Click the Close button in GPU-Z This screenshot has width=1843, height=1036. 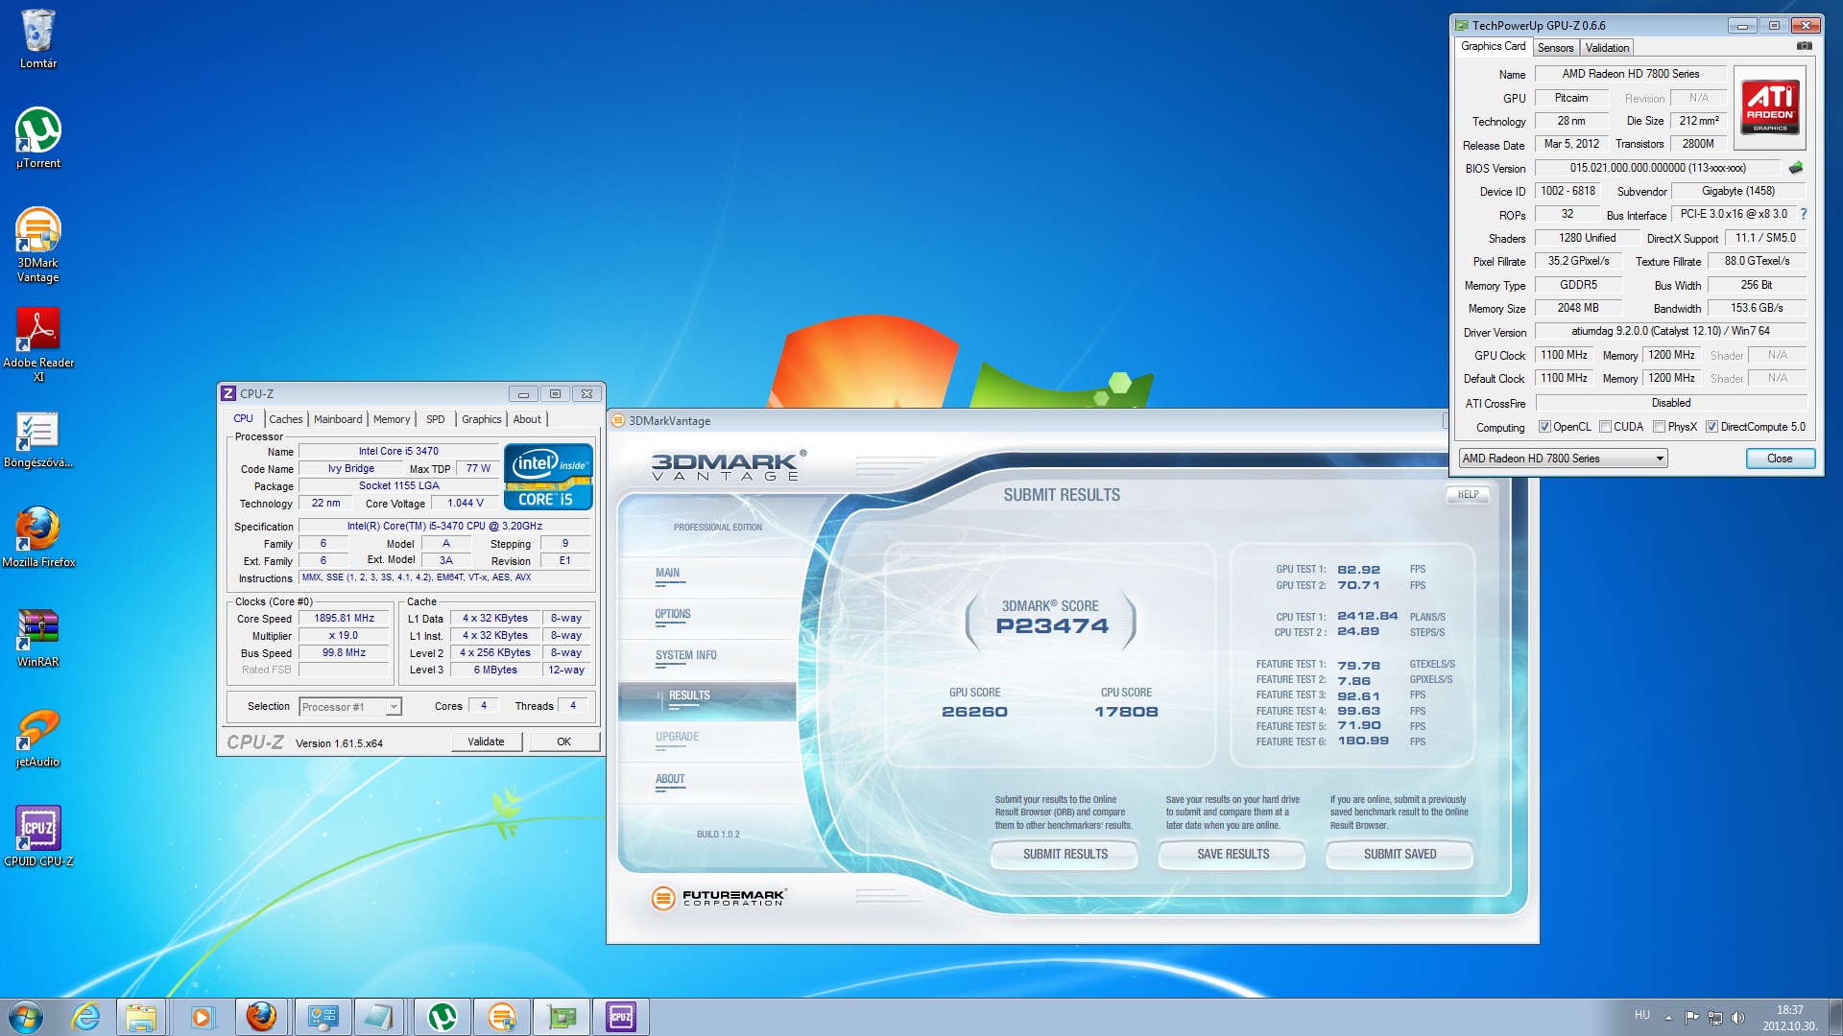coord(1780,459)
